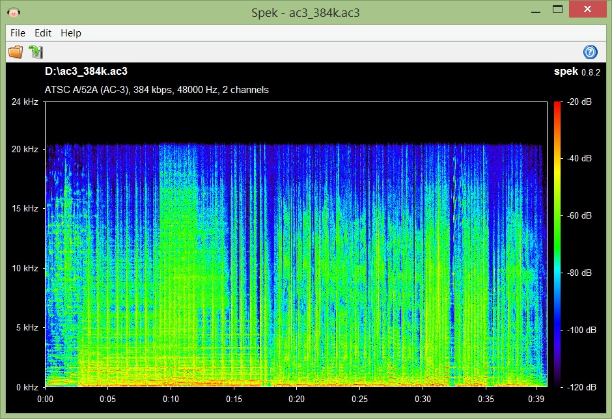Viewport: 612px width, 419px height.
Task: Click the Open file folder icon
Action: [15, 52]
